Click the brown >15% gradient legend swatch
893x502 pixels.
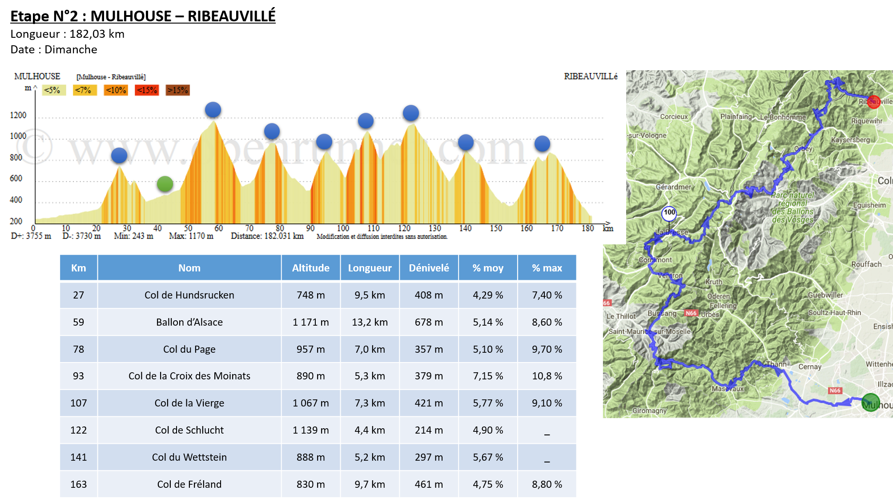click(177, 90)
